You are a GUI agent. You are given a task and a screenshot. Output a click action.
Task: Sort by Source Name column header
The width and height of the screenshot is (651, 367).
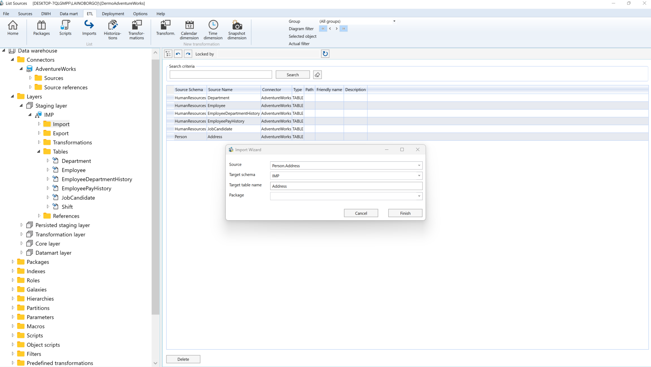(234, 90)
